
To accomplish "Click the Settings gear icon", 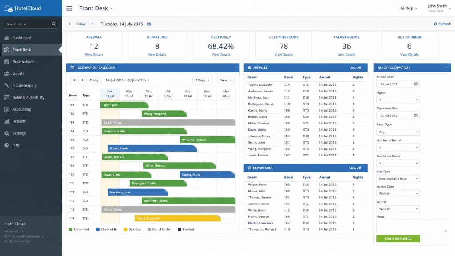I will (7, 133).
